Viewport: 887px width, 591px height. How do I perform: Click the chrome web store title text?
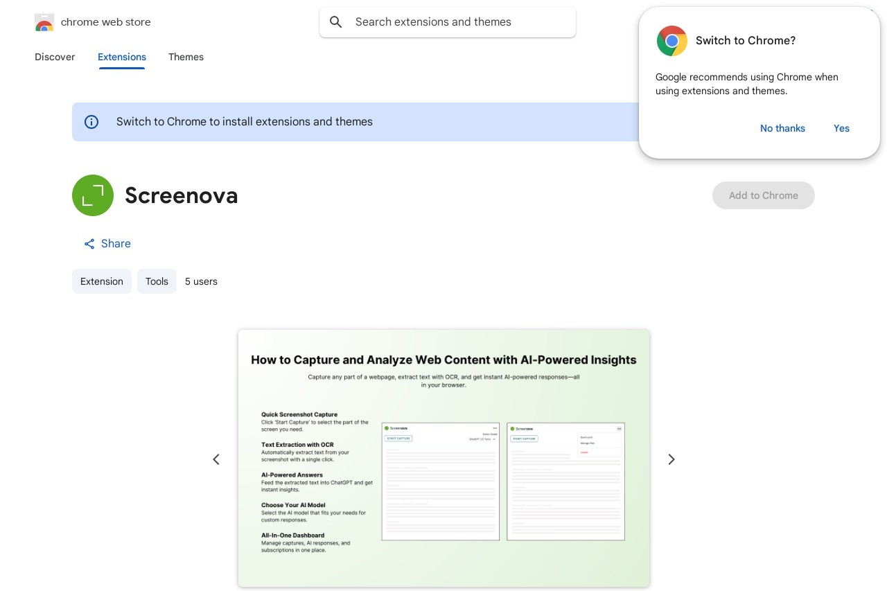point(105,22)
